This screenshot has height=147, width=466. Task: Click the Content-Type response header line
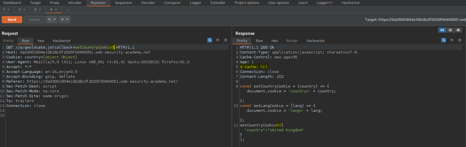298,52
